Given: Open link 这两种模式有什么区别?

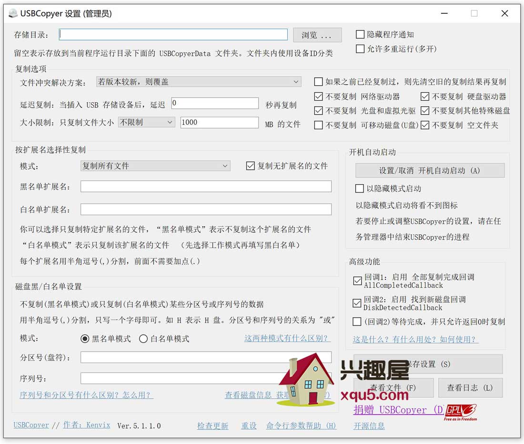Looking at the screenshot, I should [x=287, y=338].
